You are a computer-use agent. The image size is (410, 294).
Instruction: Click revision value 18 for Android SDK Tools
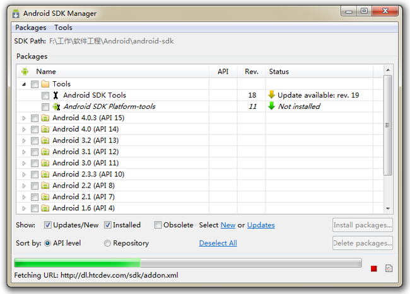252,95
